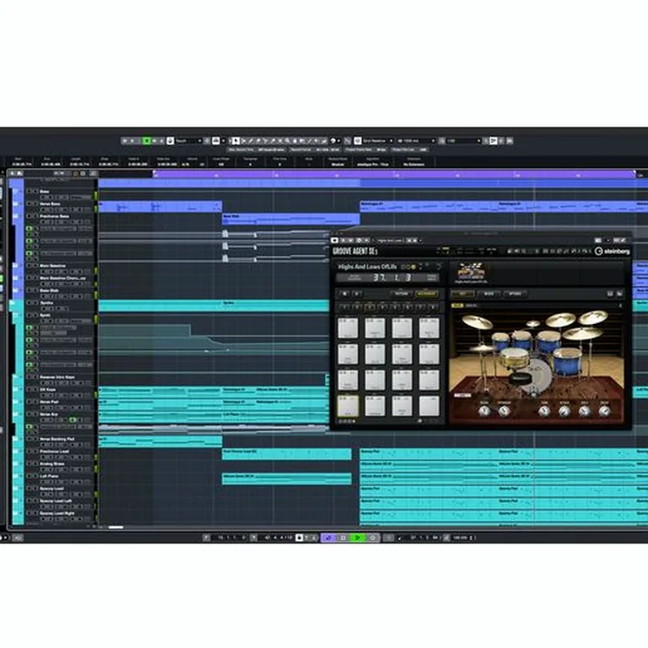
Task: Click the rightmost knob under drum kit
Action: tap(604, 410)
